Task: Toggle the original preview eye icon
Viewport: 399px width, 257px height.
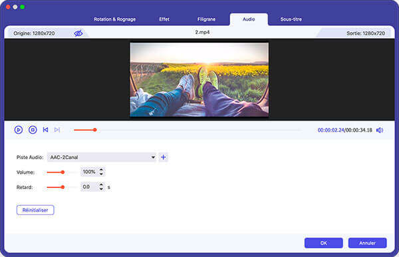Action: click(x=78, y=33)
